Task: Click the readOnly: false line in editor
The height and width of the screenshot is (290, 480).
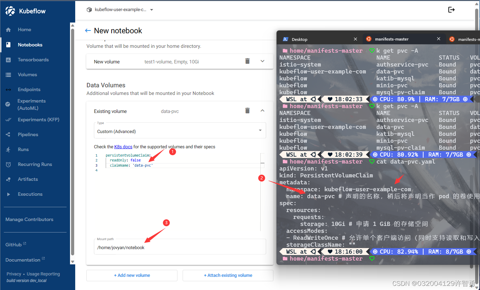Action: [x=125, y=160]
